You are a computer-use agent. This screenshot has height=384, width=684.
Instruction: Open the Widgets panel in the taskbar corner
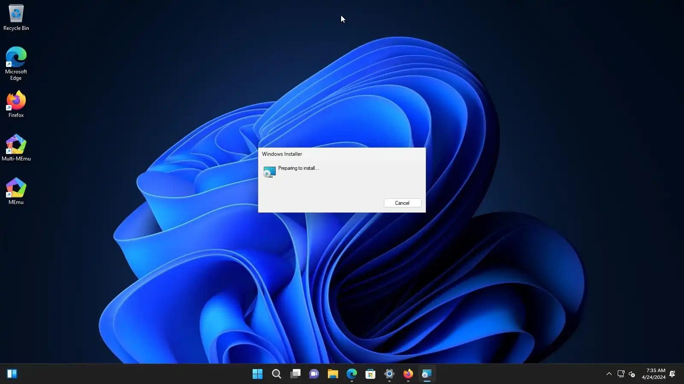12,374
